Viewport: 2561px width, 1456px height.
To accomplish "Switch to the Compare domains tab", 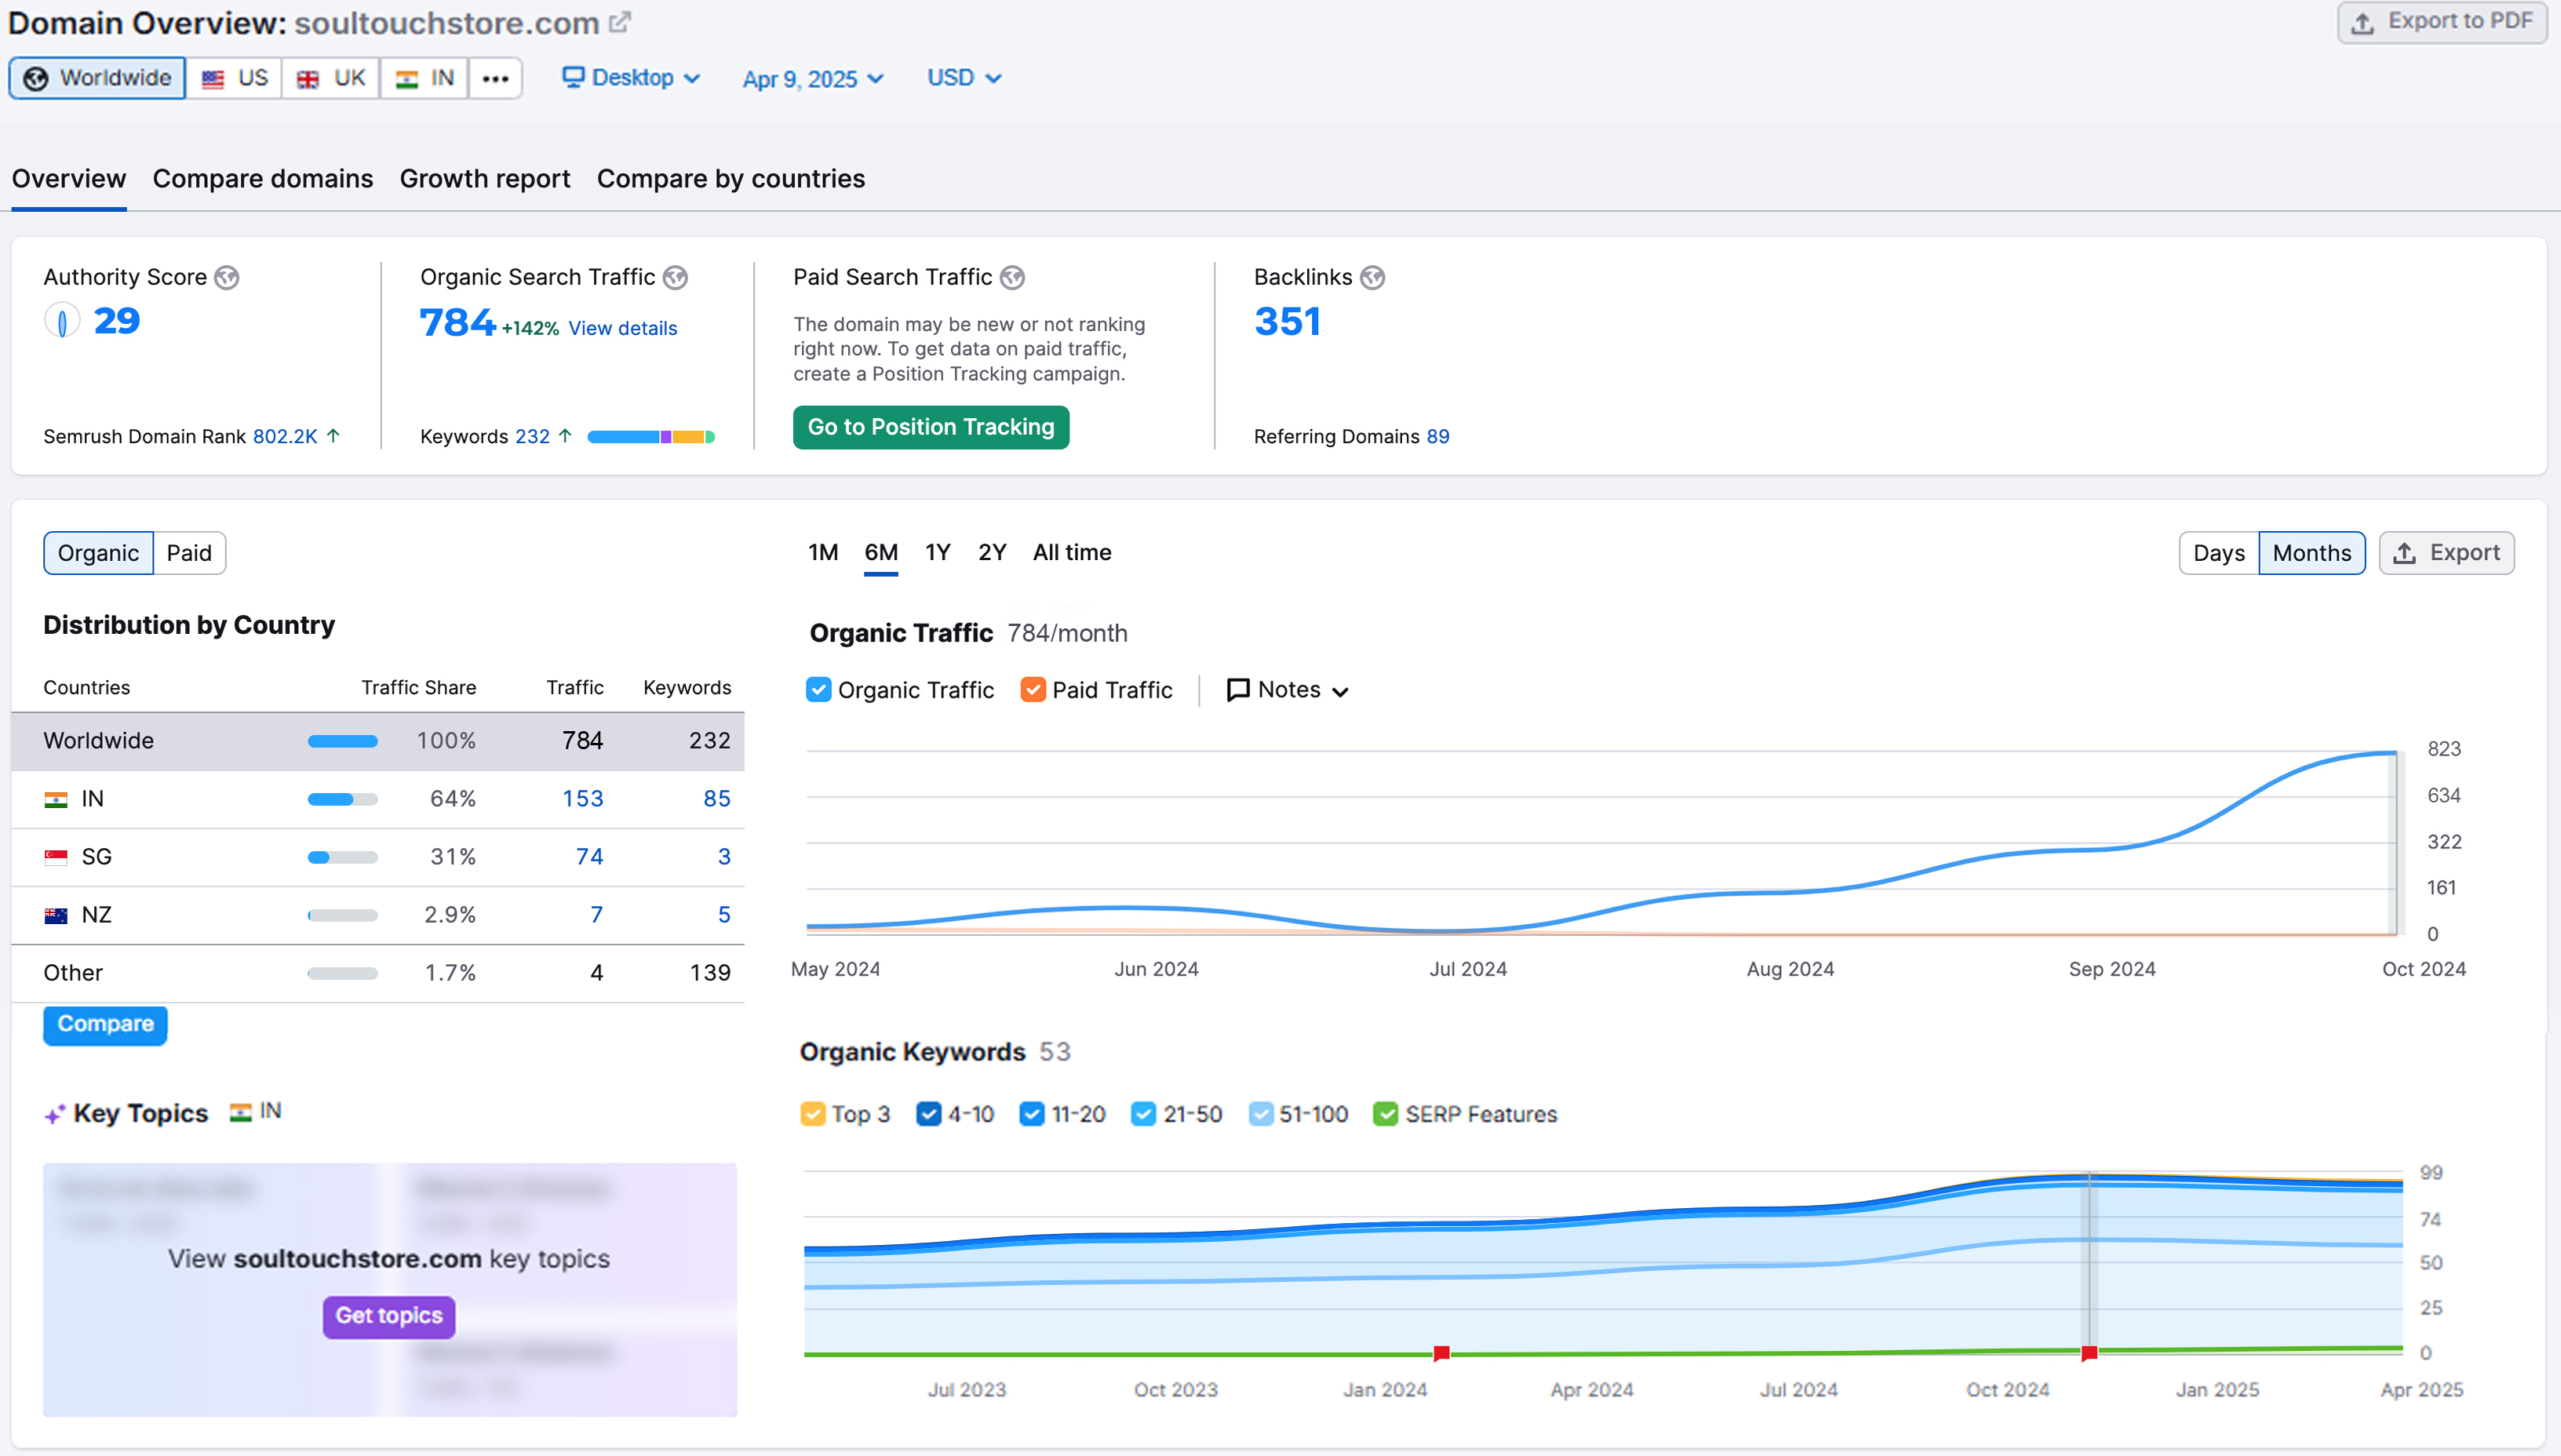I will [263, 179].
